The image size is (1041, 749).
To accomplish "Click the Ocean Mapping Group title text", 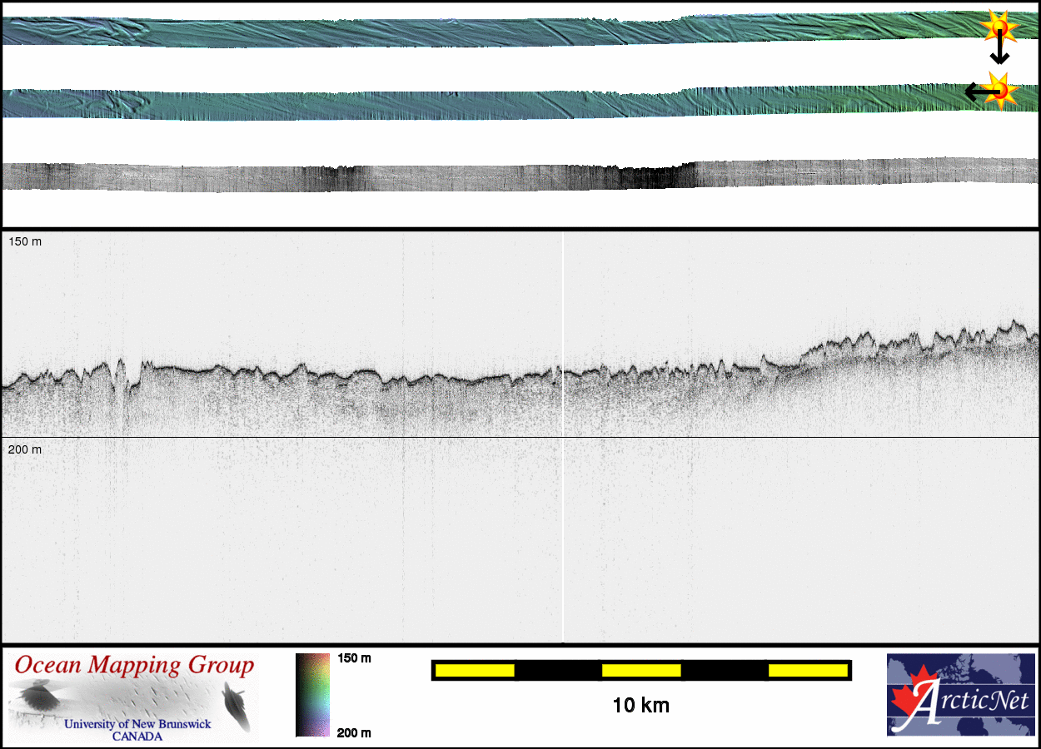I will click(134, 666).
